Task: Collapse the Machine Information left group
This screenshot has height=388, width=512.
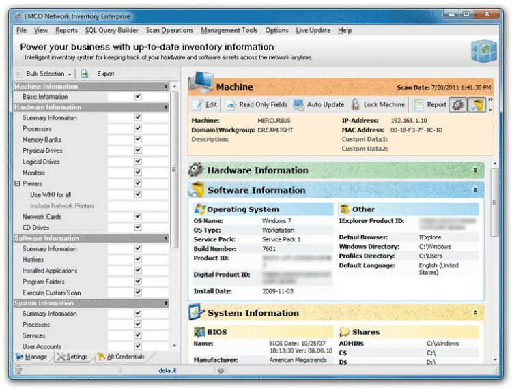Action: tap(166, 86)
